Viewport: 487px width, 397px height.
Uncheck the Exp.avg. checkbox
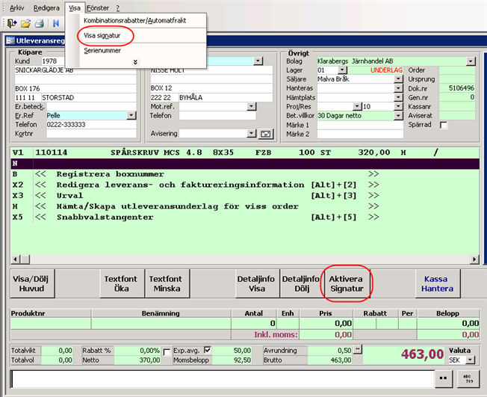coord(207,351)
